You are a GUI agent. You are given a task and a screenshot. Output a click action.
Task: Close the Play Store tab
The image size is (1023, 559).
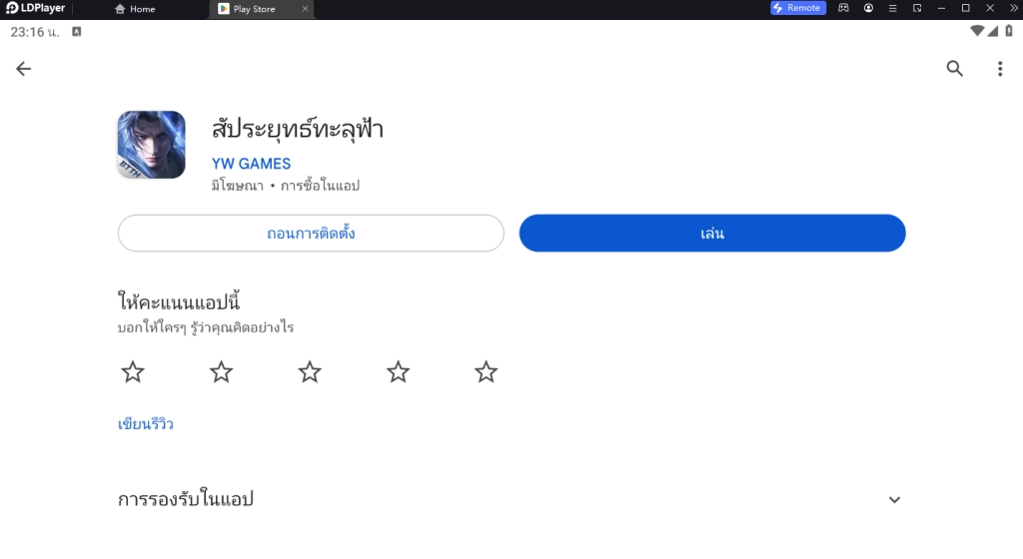[305, 9]
